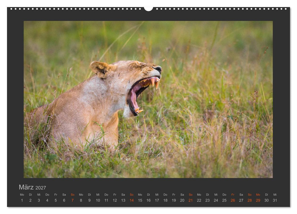Select calendar day 24

(216, 200)
